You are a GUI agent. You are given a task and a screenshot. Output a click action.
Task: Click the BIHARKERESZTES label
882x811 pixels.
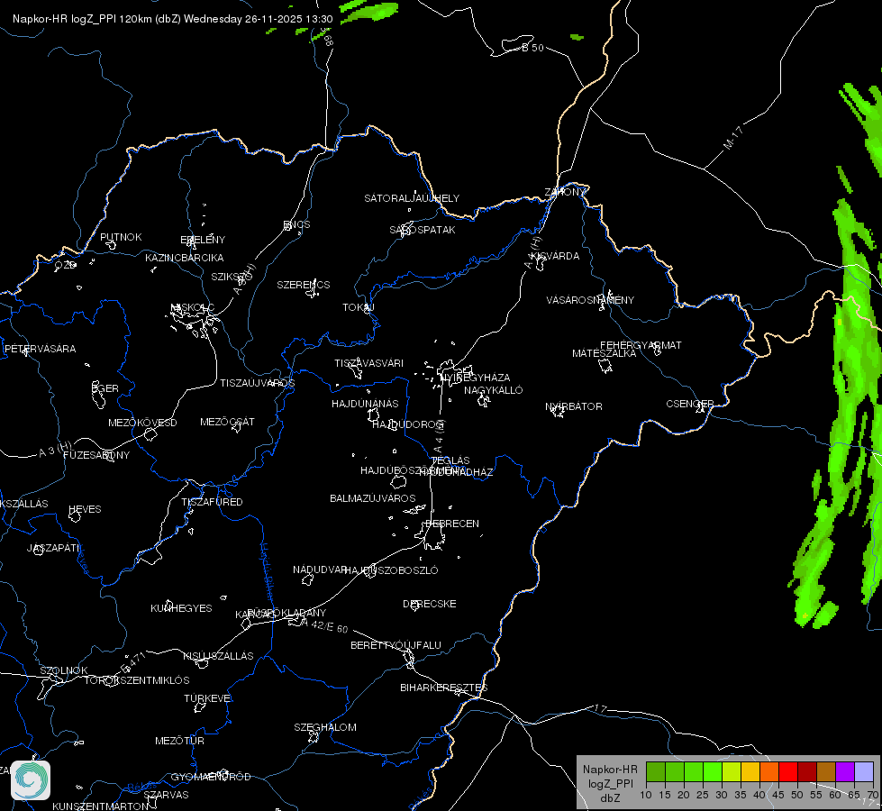pos(444,688)
